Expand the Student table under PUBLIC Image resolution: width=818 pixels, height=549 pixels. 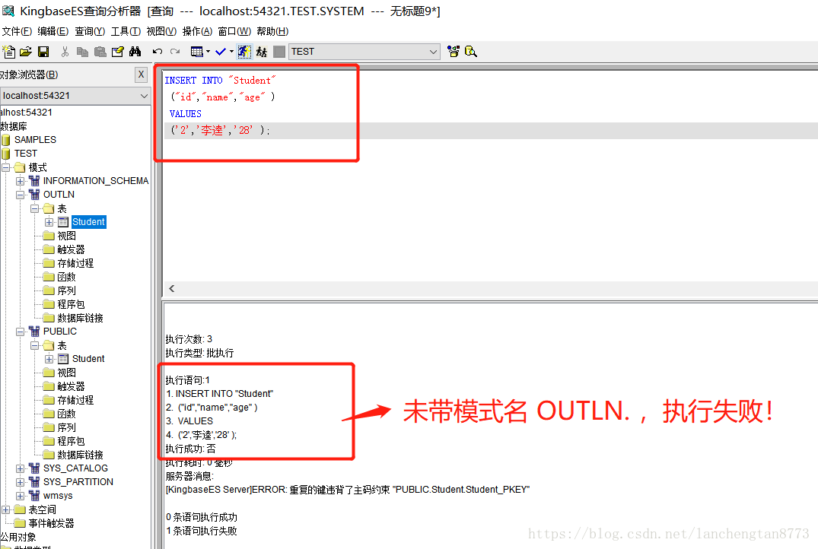[x=49, y=359]
